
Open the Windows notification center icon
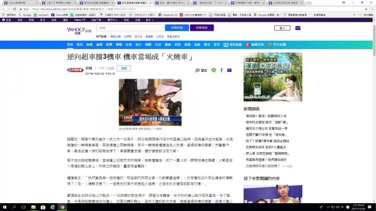[370, 207]
